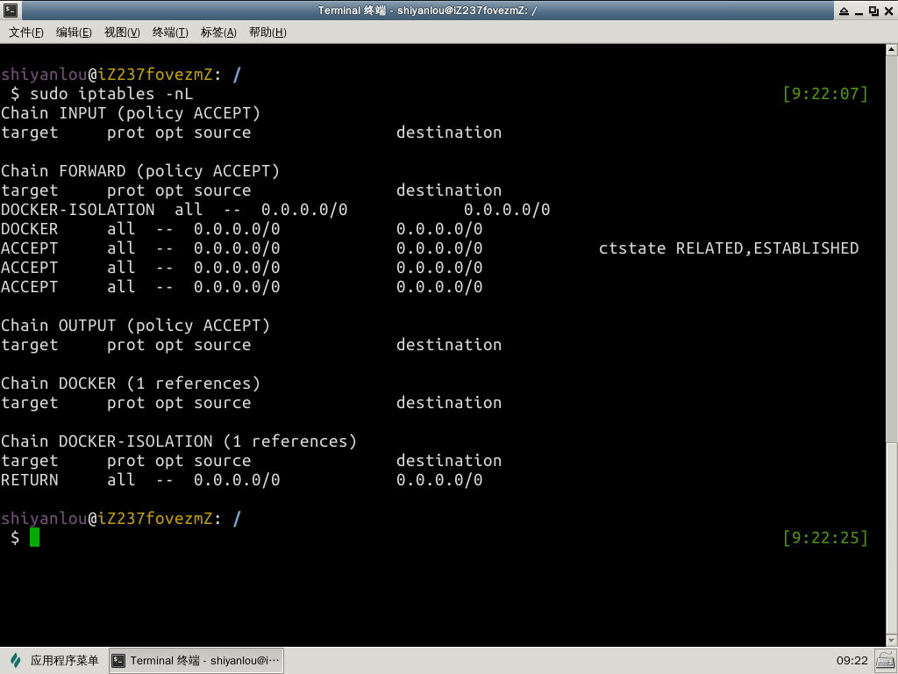Click the green cursor at the prompt
Viewport: 898px width, 674px height.
click(x=34, y=537)
